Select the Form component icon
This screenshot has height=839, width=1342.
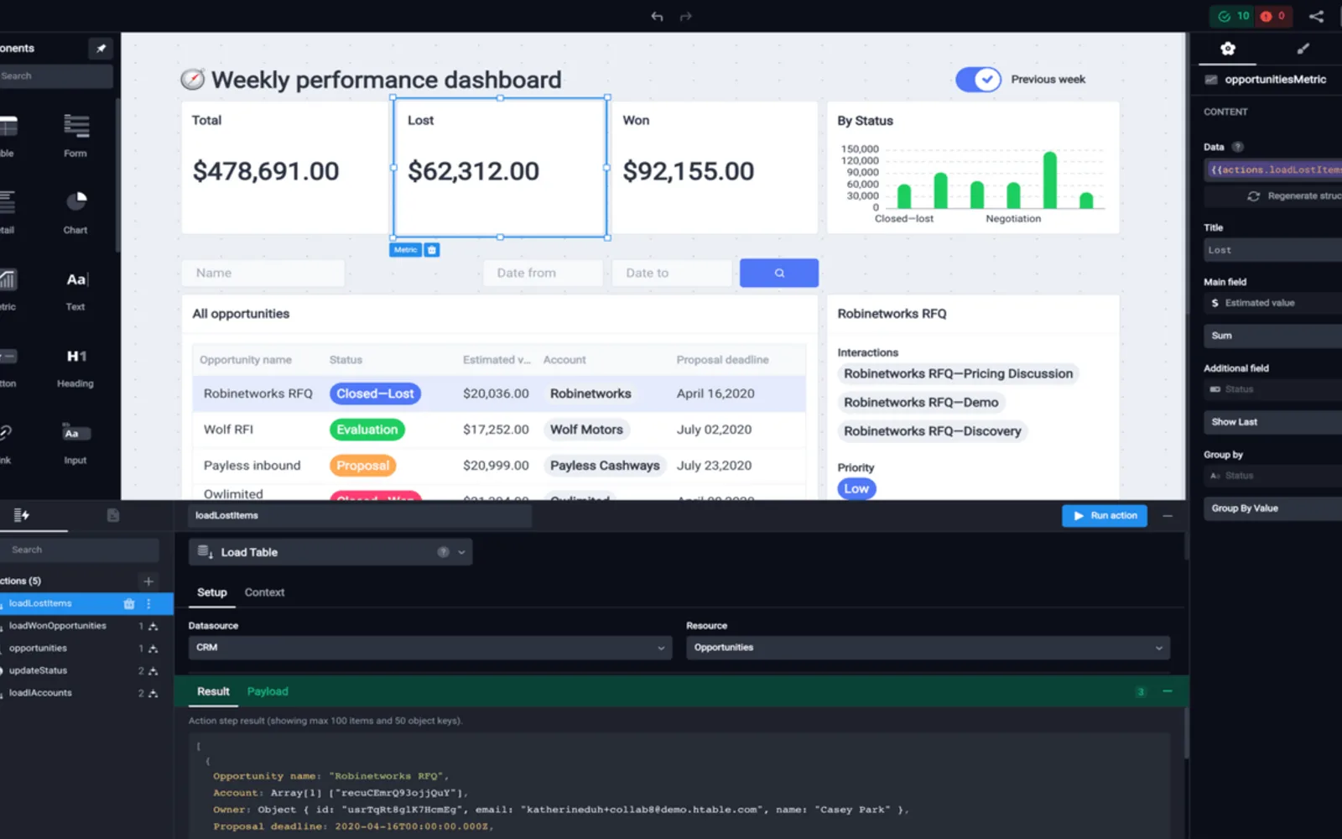[x=75, y=127]
